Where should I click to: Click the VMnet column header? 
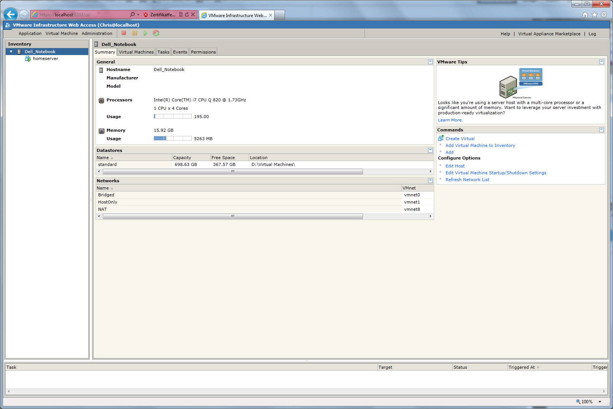click(x=417, y=188)
